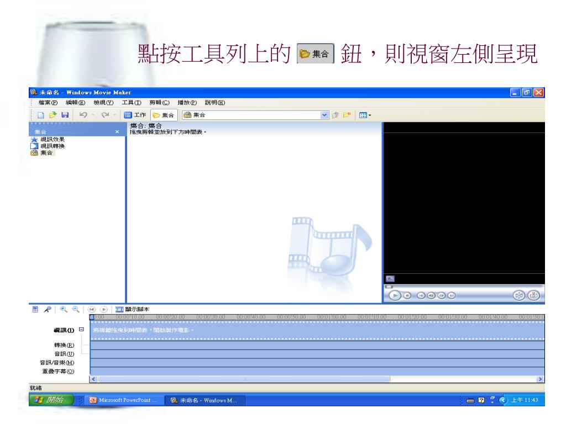Image resolution: width=566 pixels, height=424 pixels.
Task: Click the Take Picture icon in monitor
Action: point(533,296)
